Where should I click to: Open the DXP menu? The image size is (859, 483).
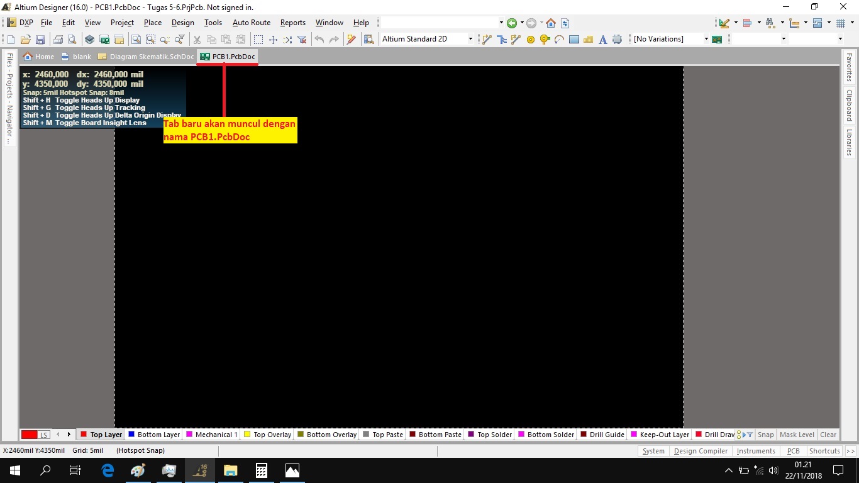pyautogui.click(x=20, y=23)
